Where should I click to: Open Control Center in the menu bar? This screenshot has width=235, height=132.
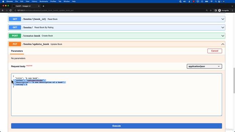tap(220, 1)
